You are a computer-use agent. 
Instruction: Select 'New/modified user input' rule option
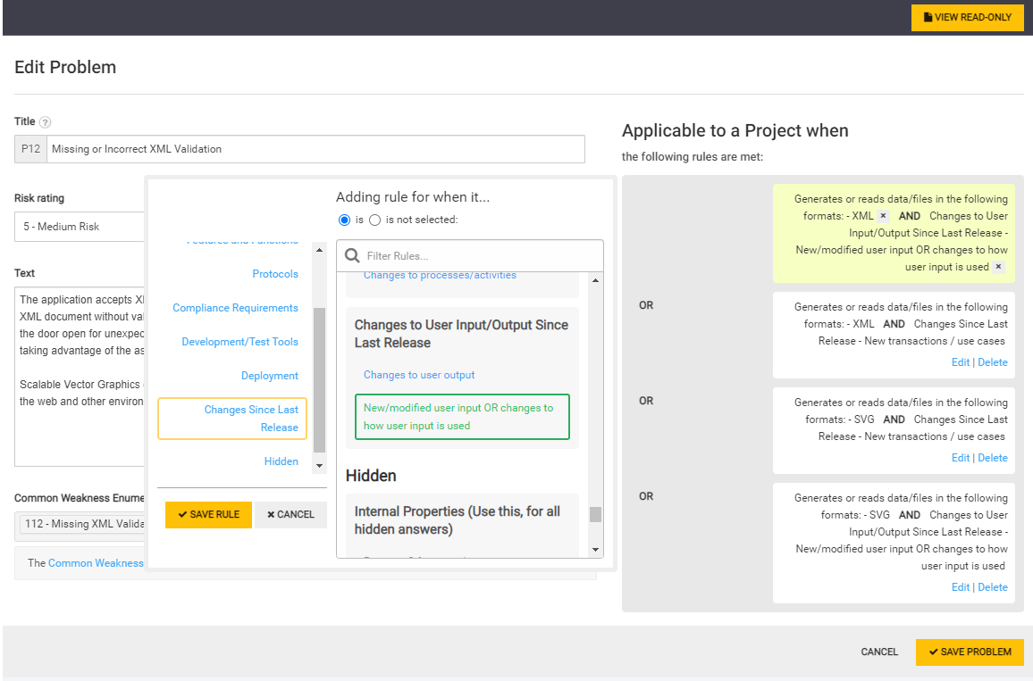point(462,417)
